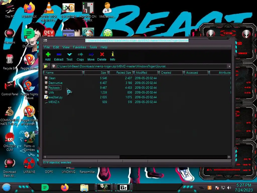Select the Peggle Nights Deluxe icon
The image size is (257, 193).
point(29,90)
